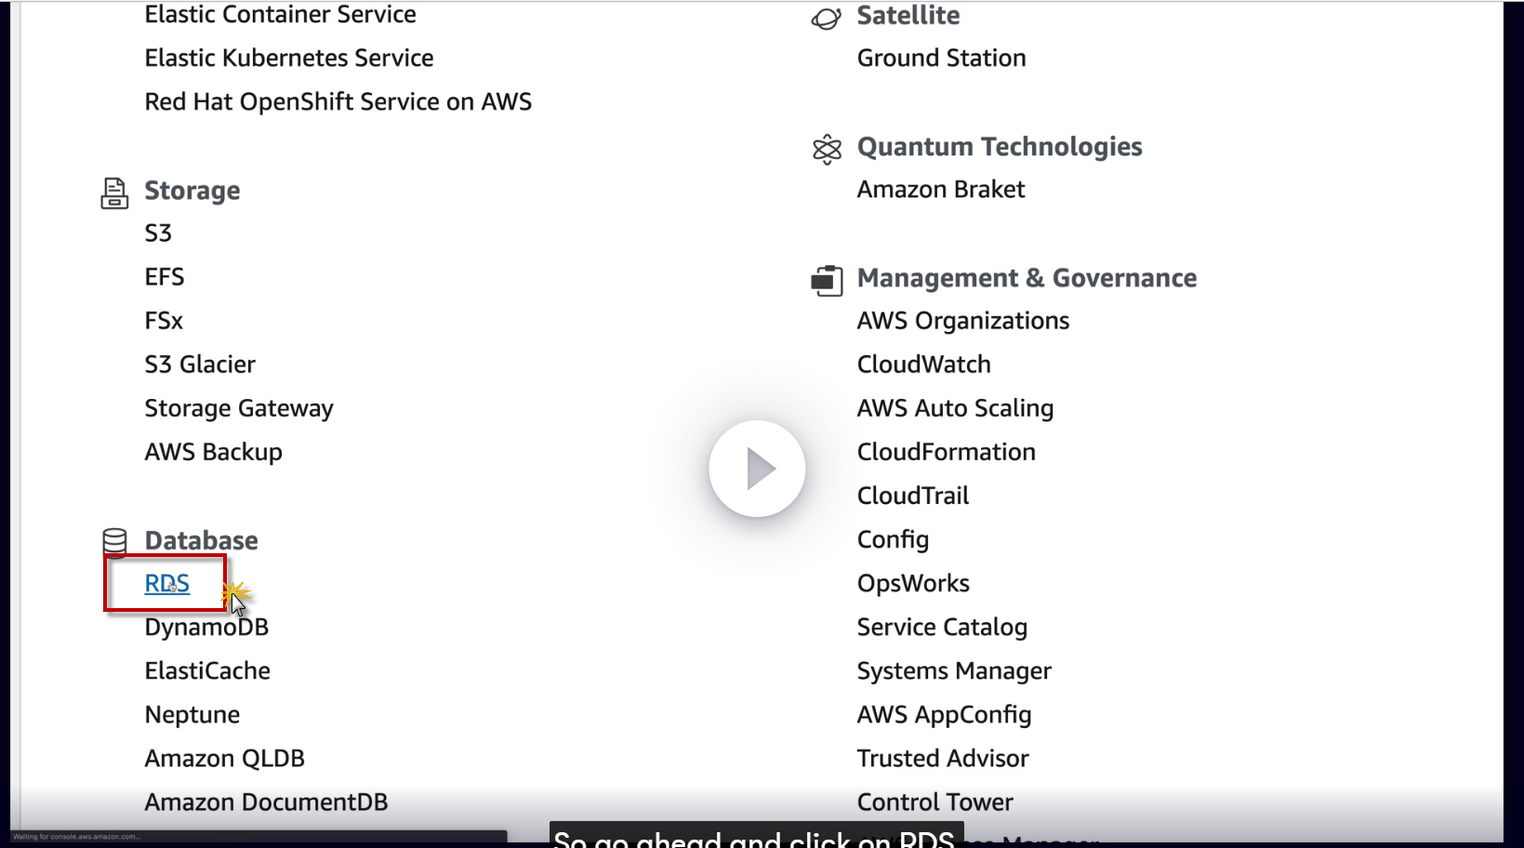This screenshot has height=848, width=1524.
Task: Open the S3 storage service
Action: click(158, 233)
